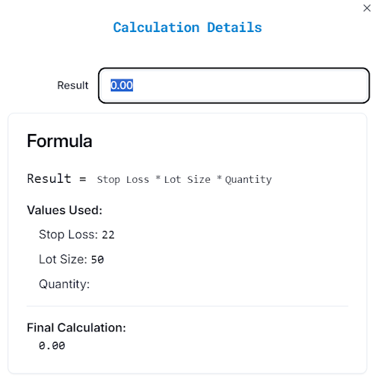Screen dimensions: 378x390
Task: Click the Lot Size: 50 value line
Action: point(71,259)
